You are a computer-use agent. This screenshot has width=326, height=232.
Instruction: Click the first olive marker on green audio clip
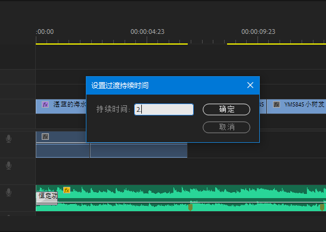[190, 207]
